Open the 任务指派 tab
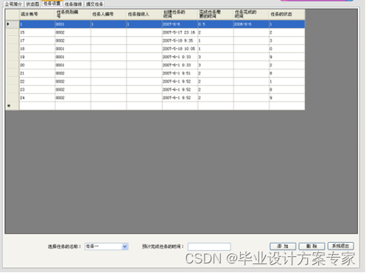The width and height of the screenshot is (366, 273). coord(73,4)
